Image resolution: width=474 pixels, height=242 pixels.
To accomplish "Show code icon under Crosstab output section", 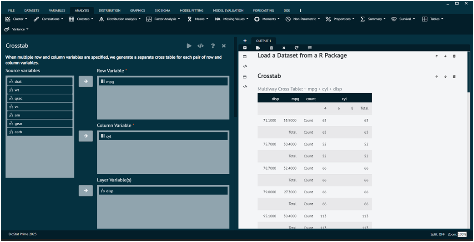I will (x=245, y=87).
